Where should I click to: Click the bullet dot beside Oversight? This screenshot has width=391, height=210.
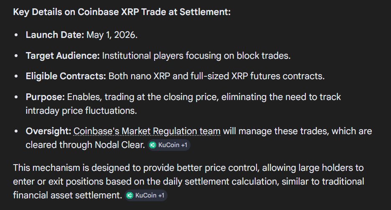click(x=16, y=132)
